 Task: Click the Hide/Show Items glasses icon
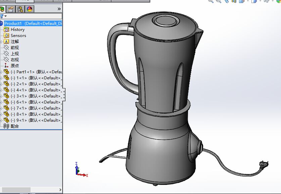click(267, 1)
